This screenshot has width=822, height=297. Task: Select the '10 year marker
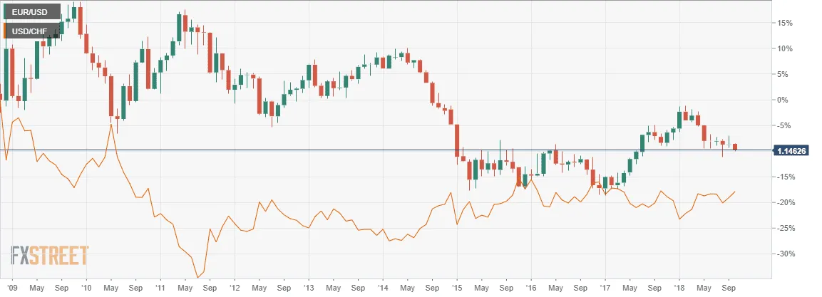tap(86, 288)
